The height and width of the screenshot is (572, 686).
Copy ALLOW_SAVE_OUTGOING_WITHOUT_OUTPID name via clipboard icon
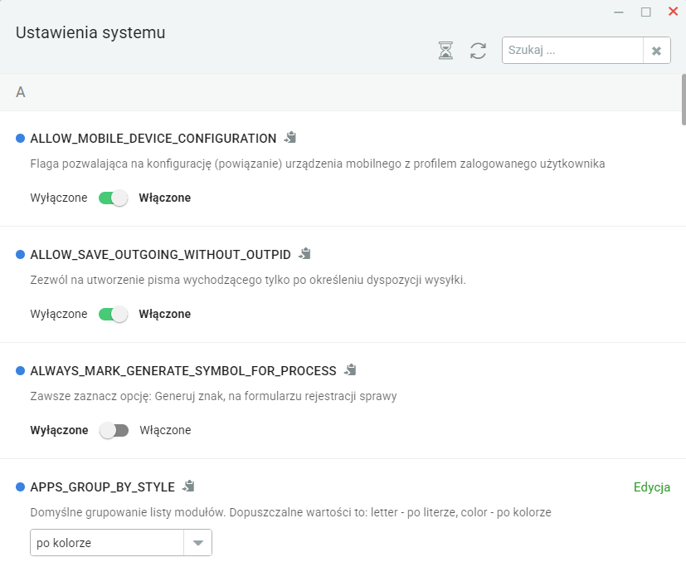[304, 253]
